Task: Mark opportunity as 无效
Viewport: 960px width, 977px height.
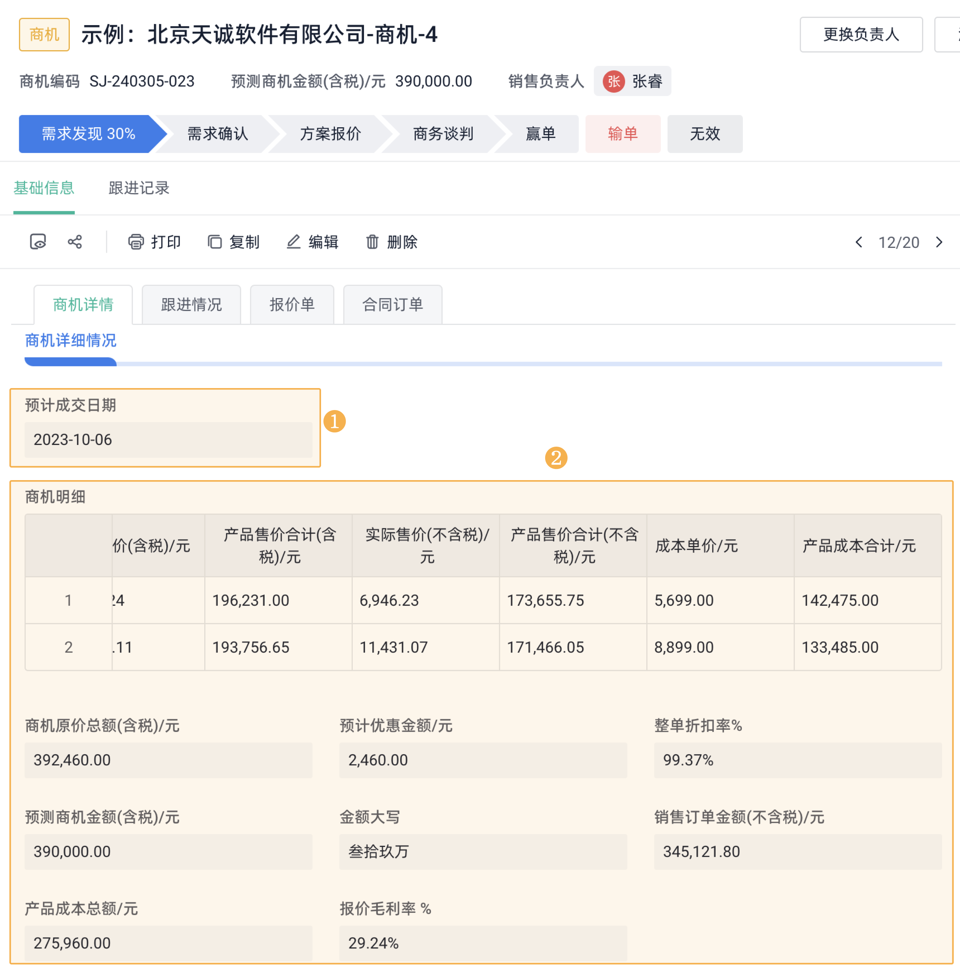Action: [704, 134]
